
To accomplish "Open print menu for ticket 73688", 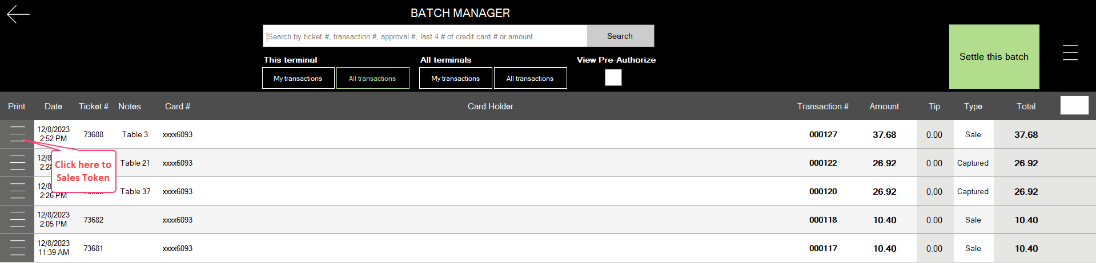I will [18, 134].
